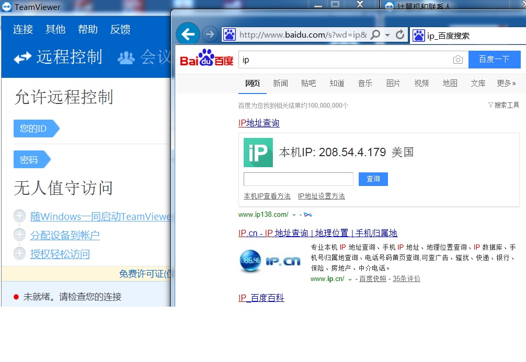Image resolution: width=526 pixels, height=362 pixels.
Task: Select the 视频 tab
Action: pyautogui.click(x=421, y=83)
